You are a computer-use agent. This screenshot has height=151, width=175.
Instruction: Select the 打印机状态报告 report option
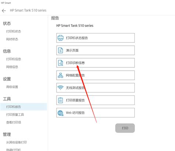coord(96,38)
